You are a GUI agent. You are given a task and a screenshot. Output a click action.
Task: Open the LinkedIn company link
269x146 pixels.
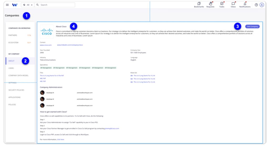click(x=70, y=45)
